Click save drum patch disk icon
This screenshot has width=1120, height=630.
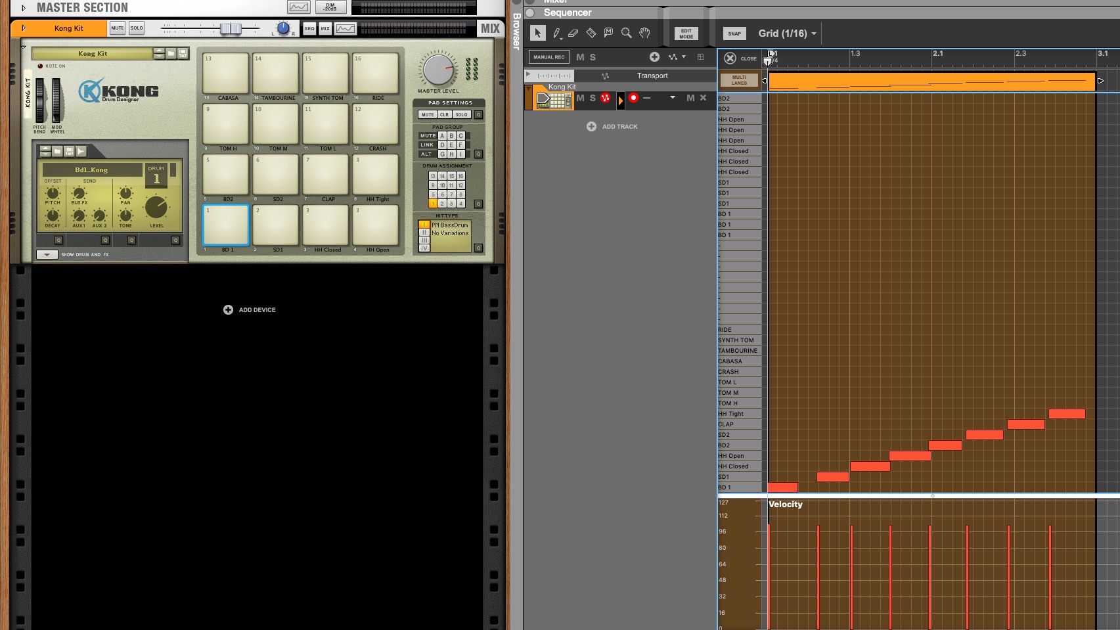pos(69,152)
